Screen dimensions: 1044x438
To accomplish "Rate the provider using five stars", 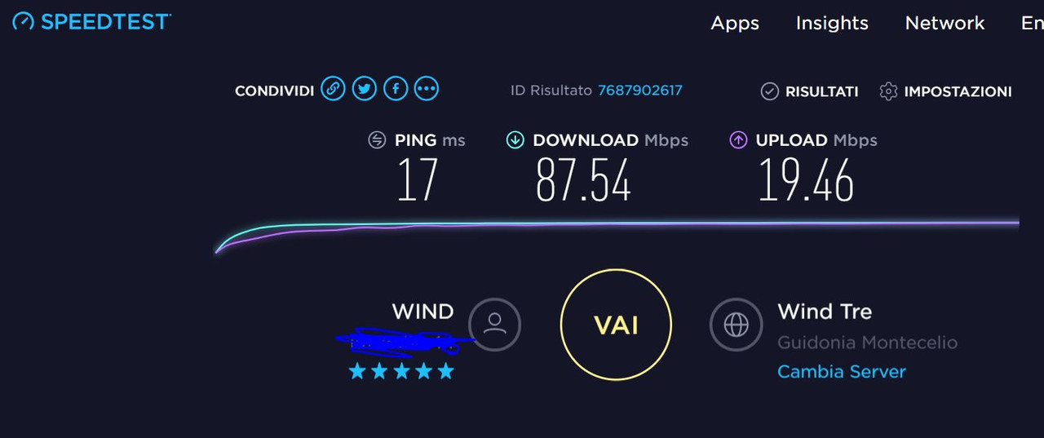I will click(401, 372).
